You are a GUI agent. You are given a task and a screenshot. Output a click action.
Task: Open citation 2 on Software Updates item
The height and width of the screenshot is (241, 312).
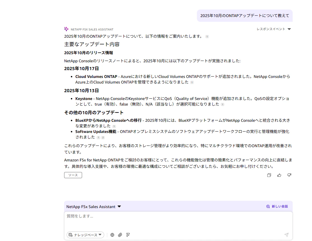(x=103, y=137)
